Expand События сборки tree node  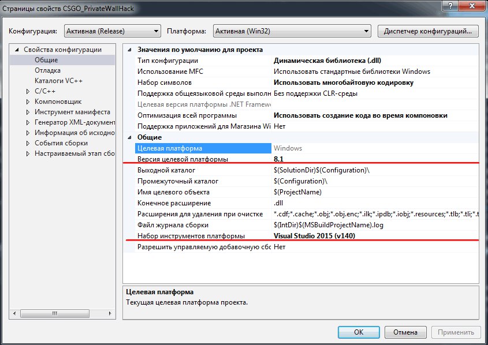28,143
